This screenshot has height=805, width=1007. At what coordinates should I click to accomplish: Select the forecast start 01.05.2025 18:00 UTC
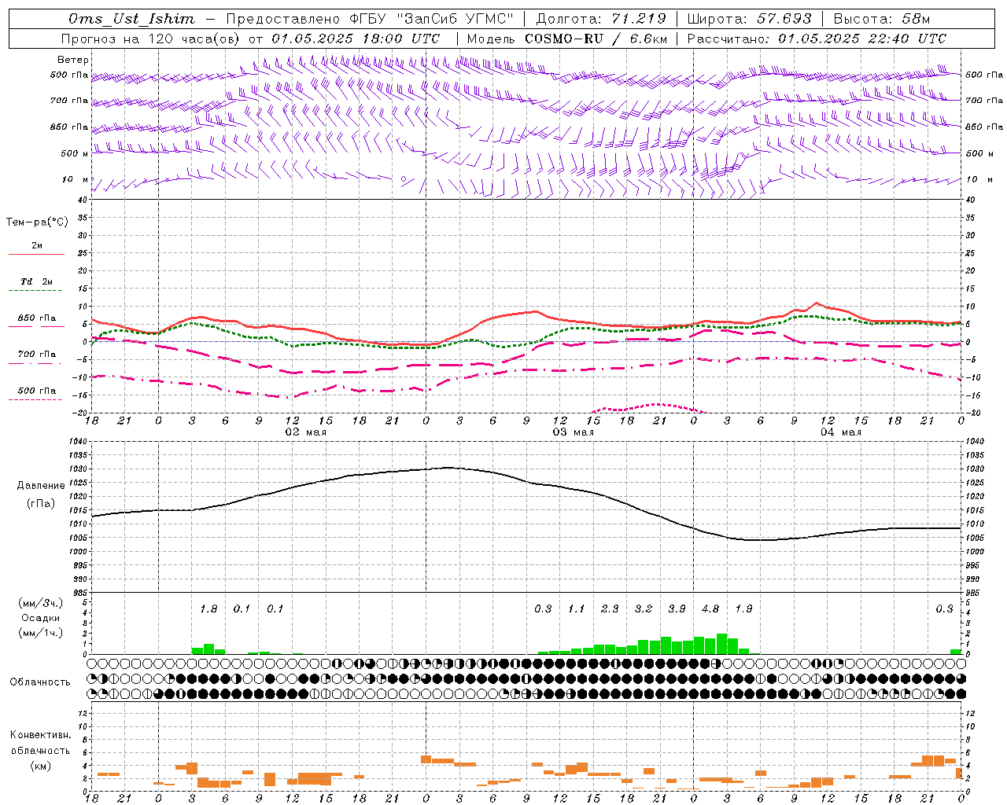[x=356, y=39]
